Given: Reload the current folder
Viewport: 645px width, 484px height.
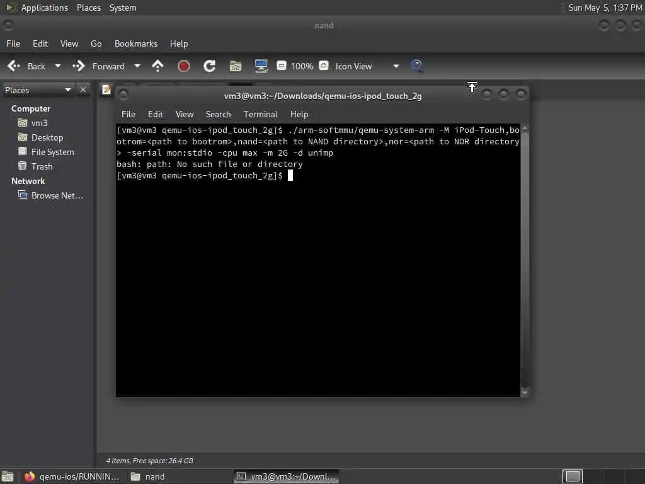Looking at the screenshot, I should click(x=209, y=66).
